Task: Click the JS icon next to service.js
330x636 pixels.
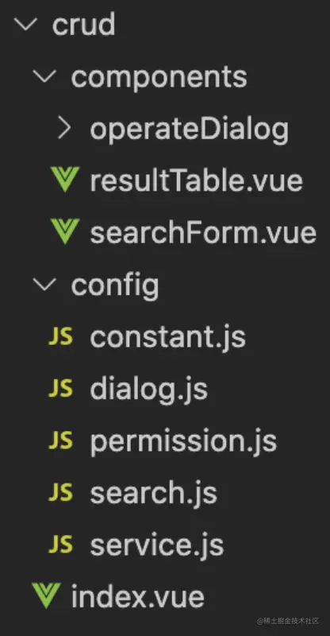Action: [x=60, y=545]
